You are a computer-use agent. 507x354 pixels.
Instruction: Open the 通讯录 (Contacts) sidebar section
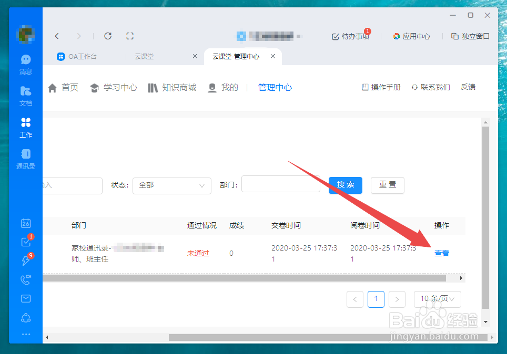26,158
